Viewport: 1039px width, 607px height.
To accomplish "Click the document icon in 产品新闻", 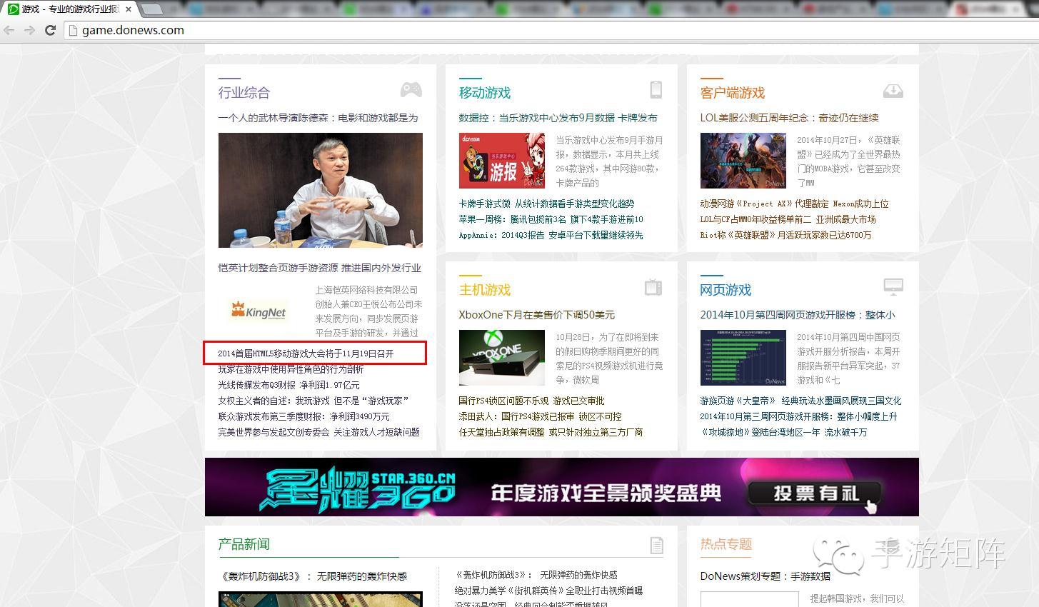I will click(657, 546).
